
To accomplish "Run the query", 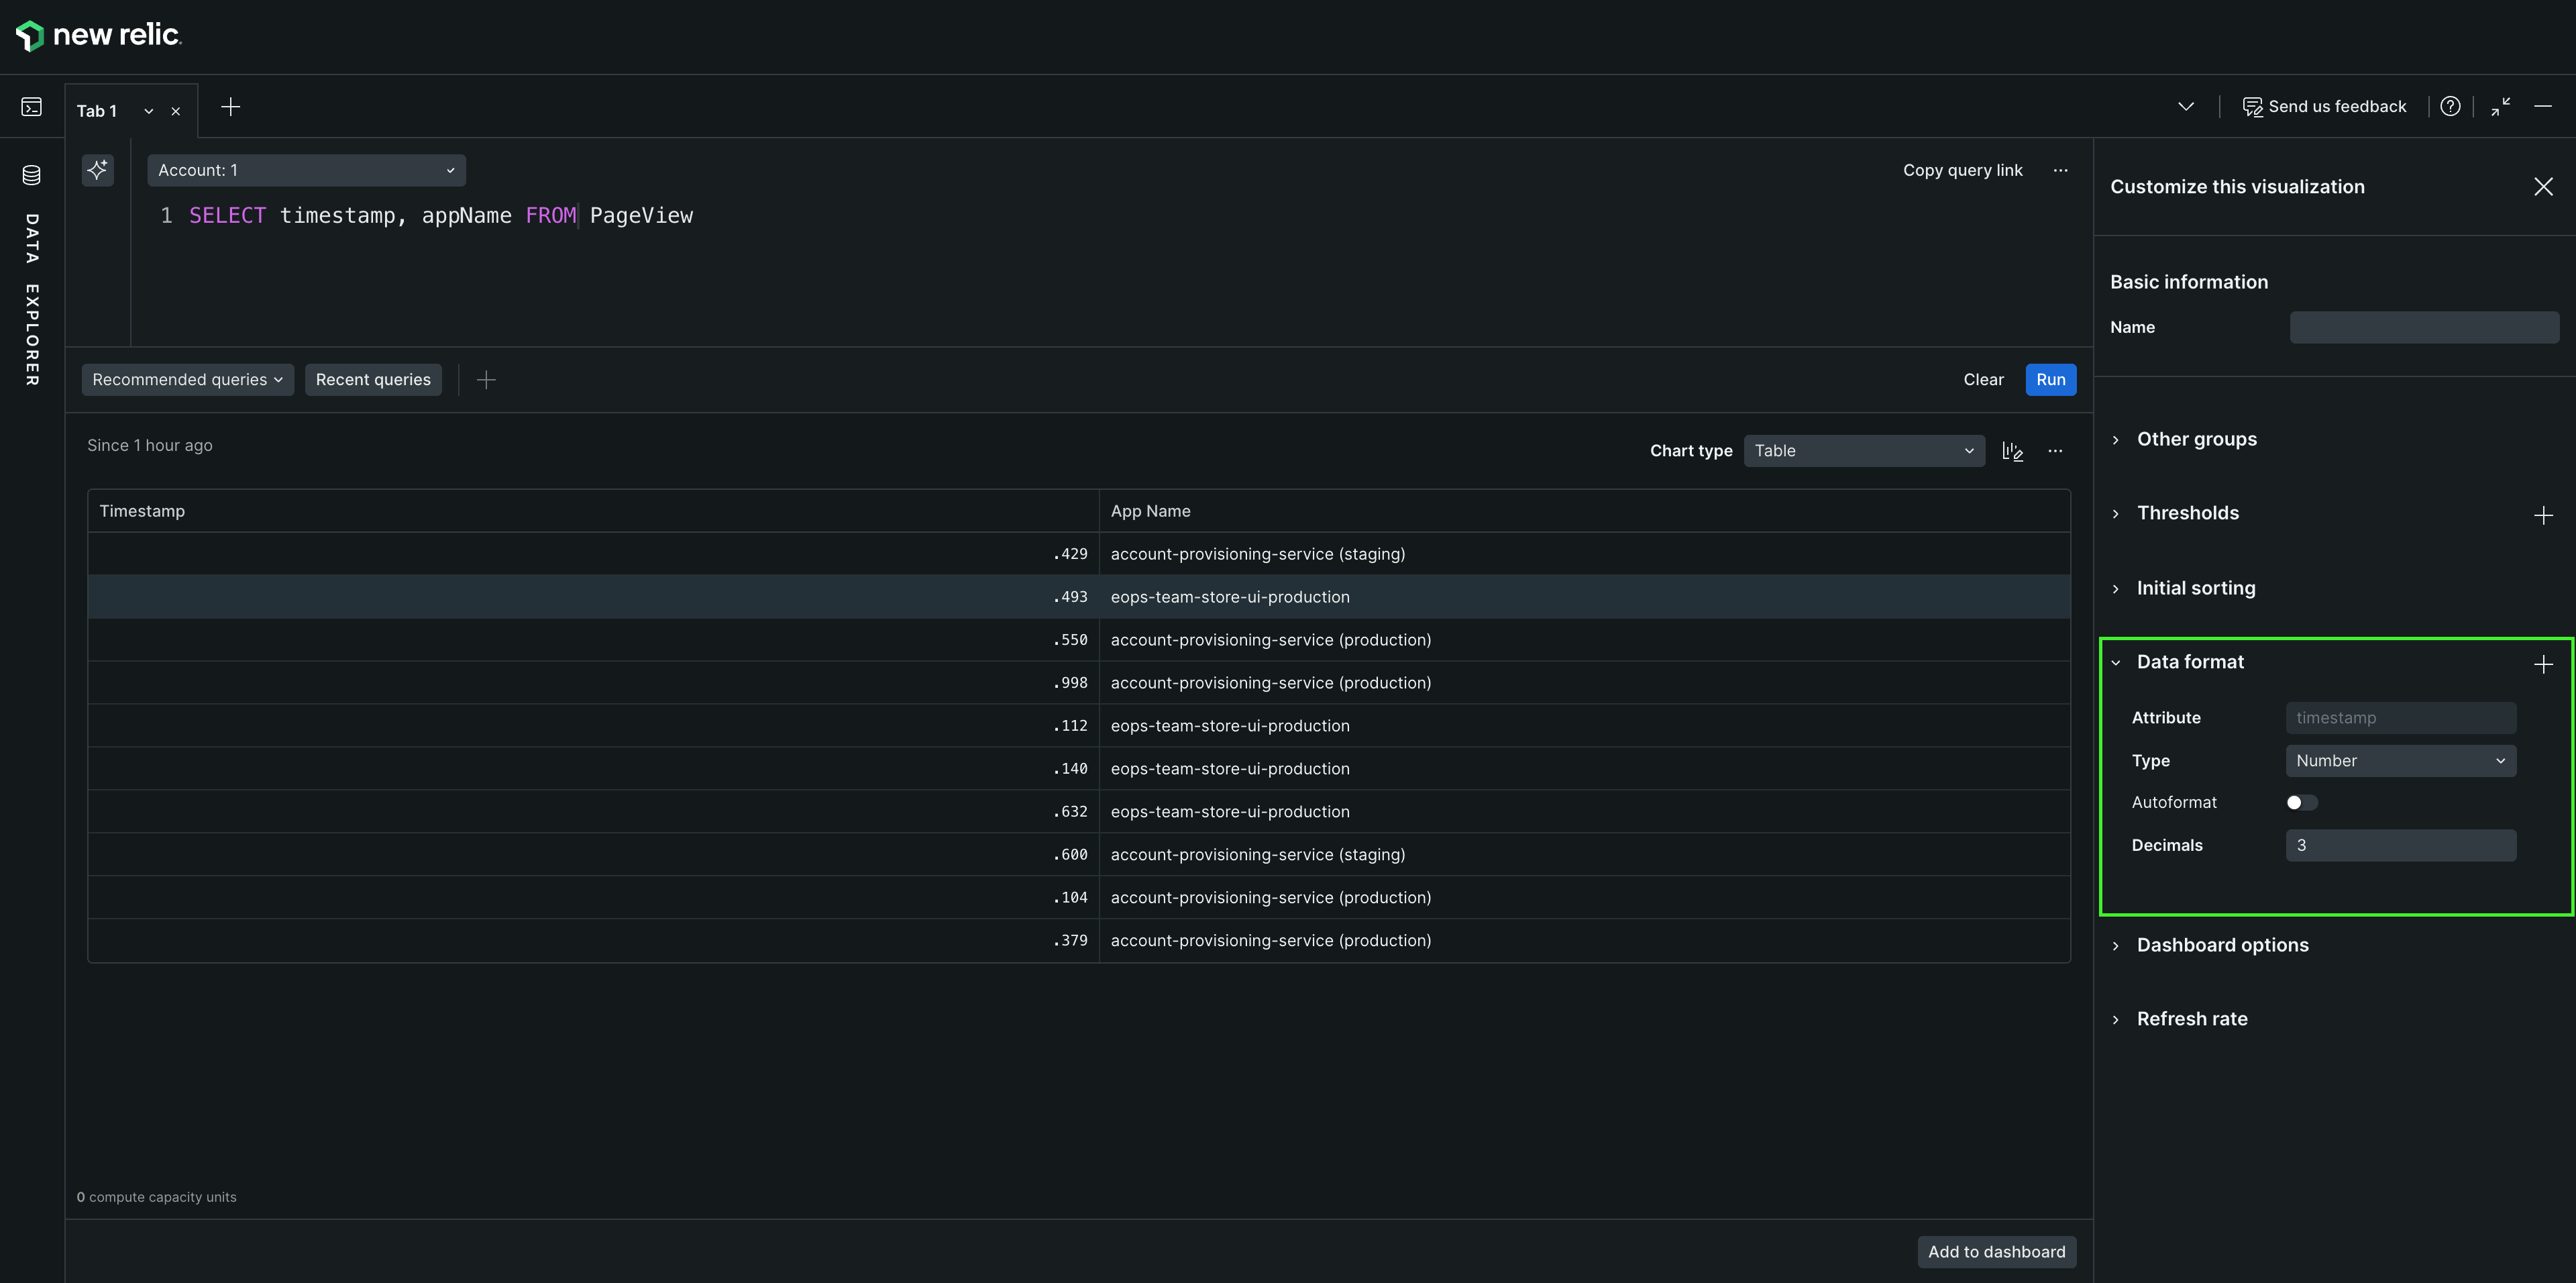I will 2050,379.
